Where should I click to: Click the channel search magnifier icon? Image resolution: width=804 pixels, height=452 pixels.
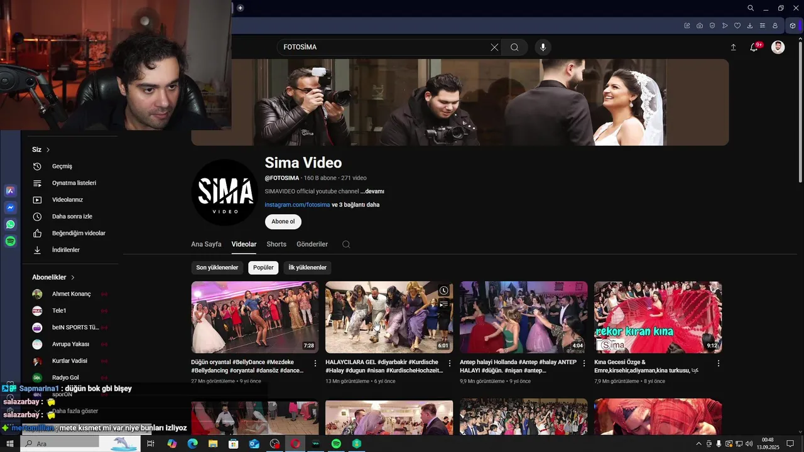click(346, 244)
